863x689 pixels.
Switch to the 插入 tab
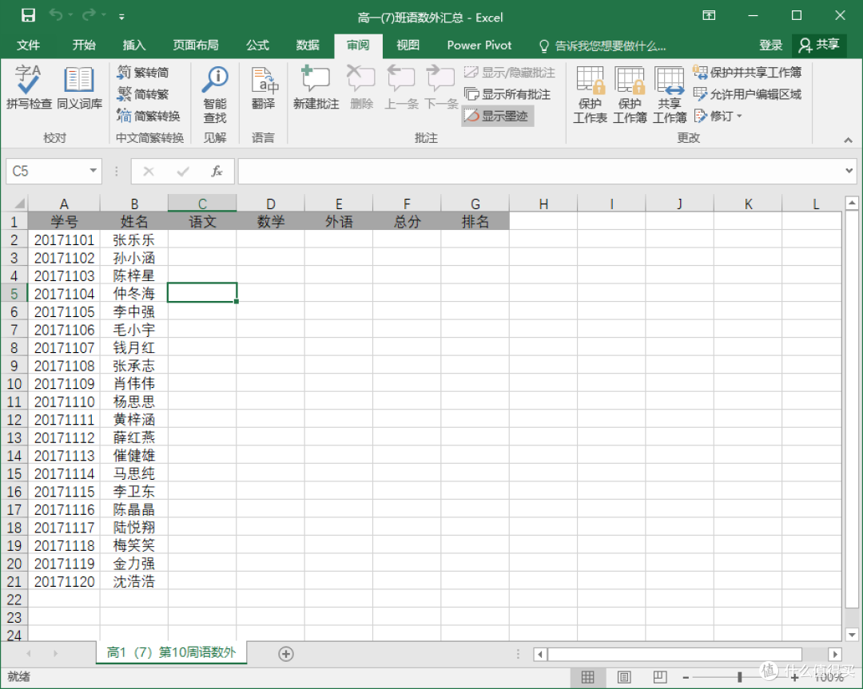[x=133, y=45]
